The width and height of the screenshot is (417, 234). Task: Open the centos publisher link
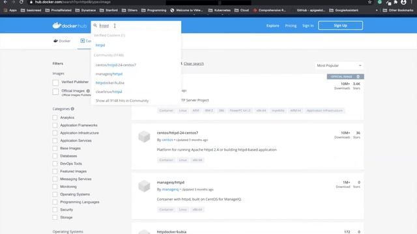(x=167, y=140)
